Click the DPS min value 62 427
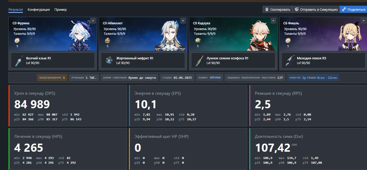Viewport: 367px width, 170px height. pyautogui.click(x=28, y=115)
